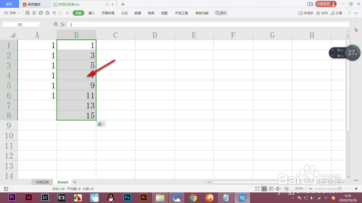The width and height of the screenshot is (362, 203).
Task: Expand the arrow next to 文件
Action: (x=19, y=13)
